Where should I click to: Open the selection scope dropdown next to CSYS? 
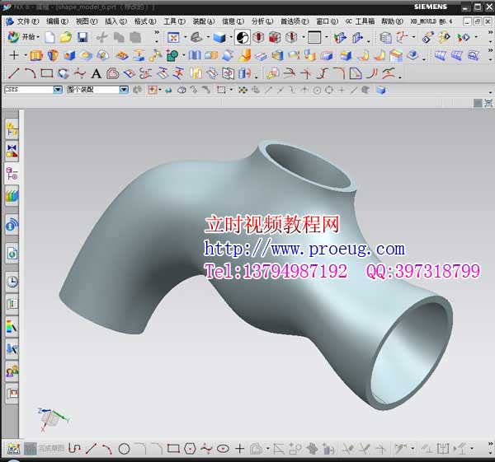point(124,90)
